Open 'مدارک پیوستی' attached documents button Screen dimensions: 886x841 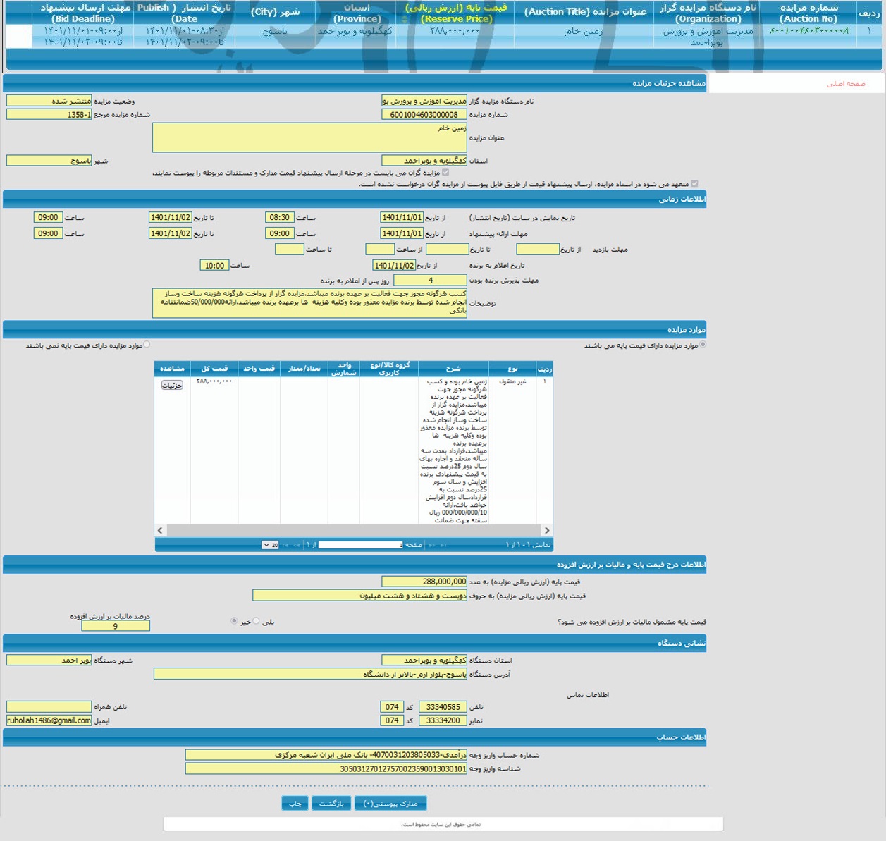click(390, 804)
